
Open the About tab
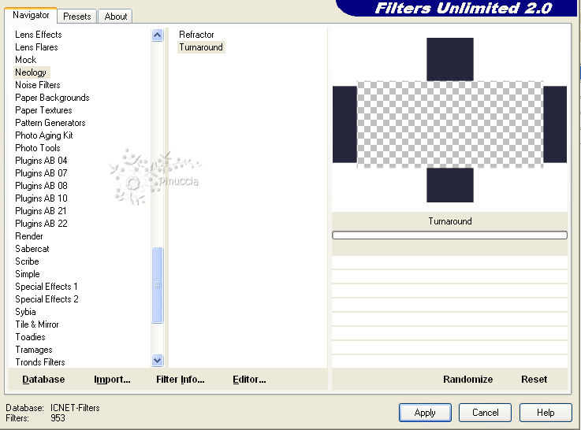coord(116,17)
